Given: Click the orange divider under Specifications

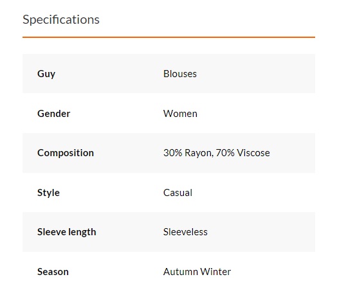Looking at the screenshot, I should 168,37.
